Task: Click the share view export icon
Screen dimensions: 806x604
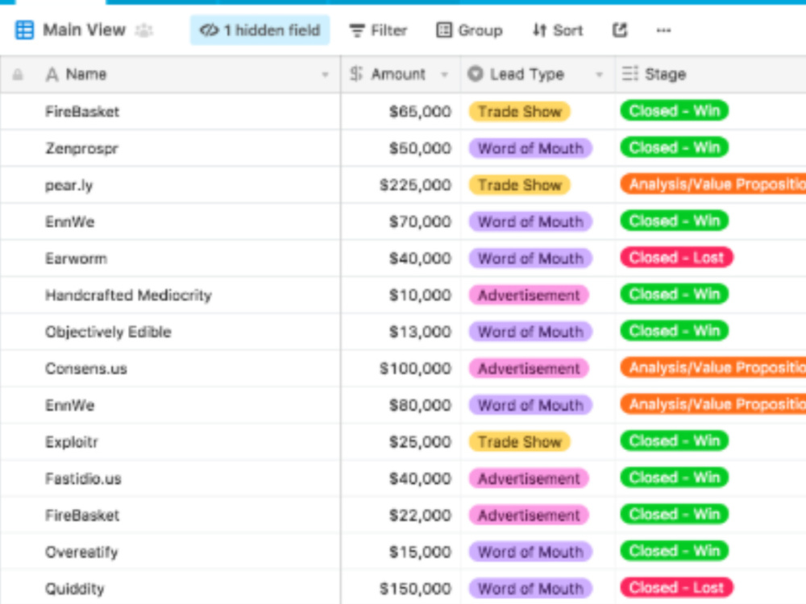Action: click(620, 31)
